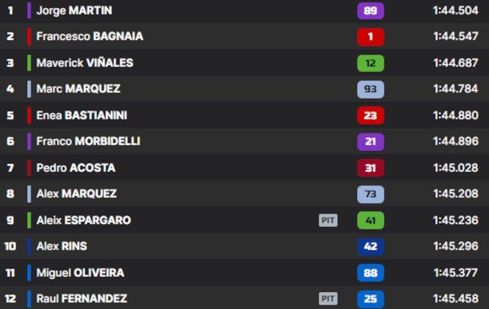Select the Alex MARQUEZ rider row
The image size is (489, 309).
pos(244,194)
